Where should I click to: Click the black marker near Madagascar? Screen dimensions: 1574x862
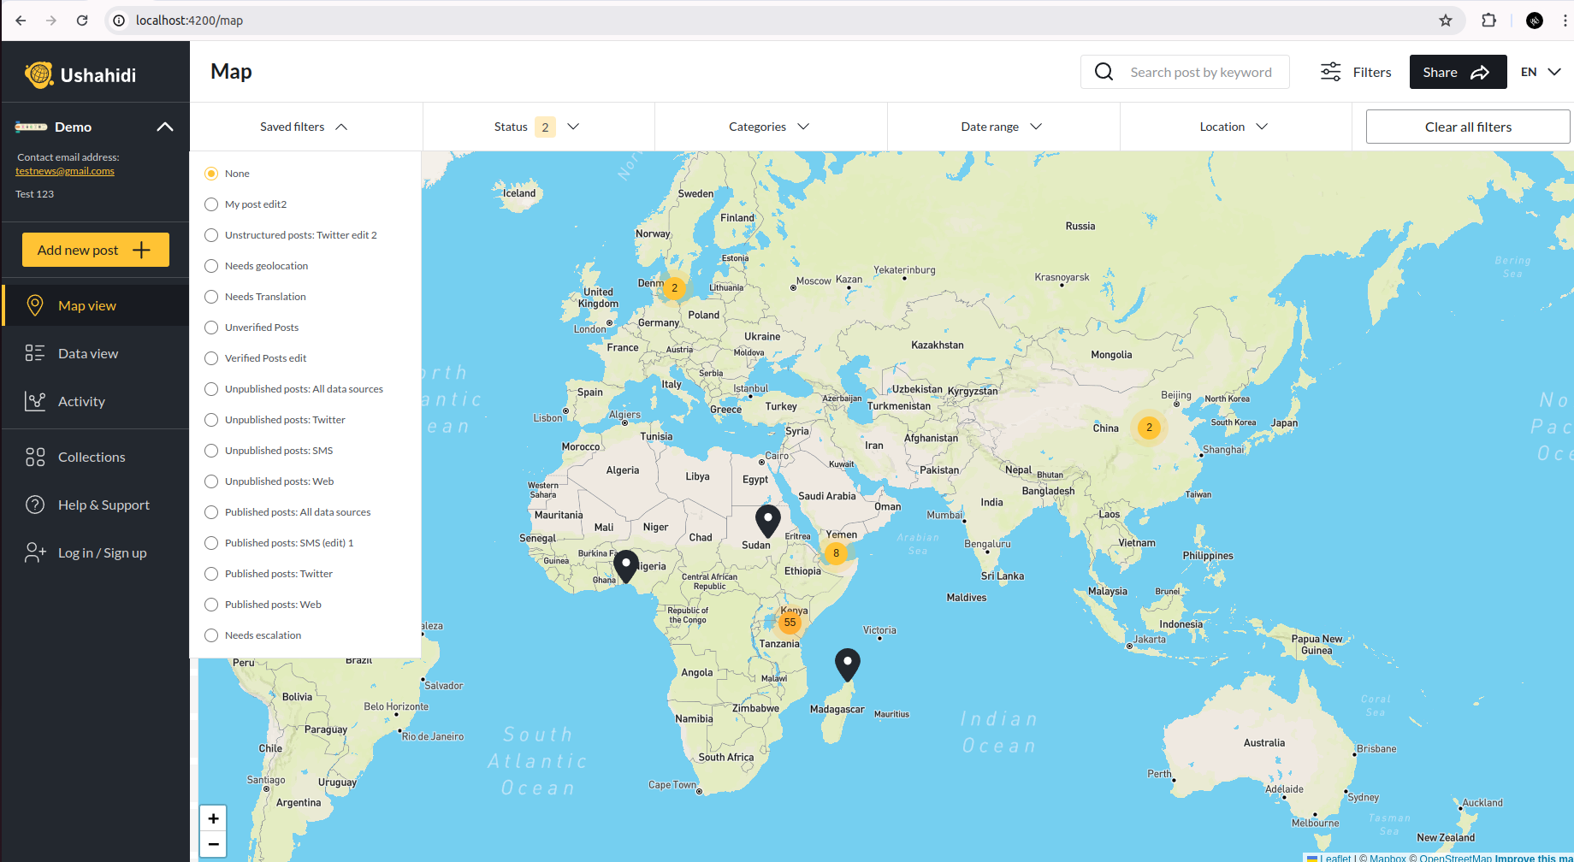(x=847, y=664)
